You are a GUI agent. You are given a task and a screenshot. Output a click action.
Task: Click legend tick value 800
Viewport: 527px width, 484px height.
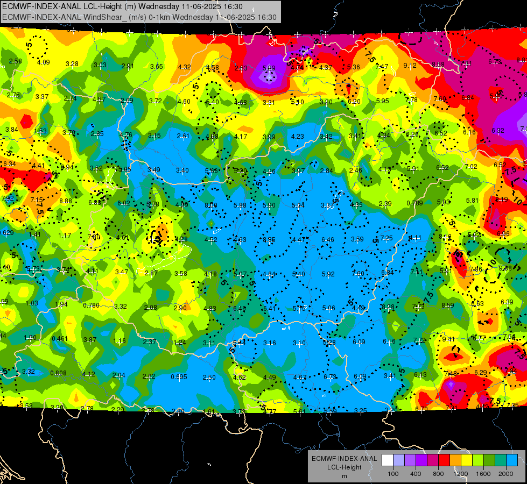[438, 474]
